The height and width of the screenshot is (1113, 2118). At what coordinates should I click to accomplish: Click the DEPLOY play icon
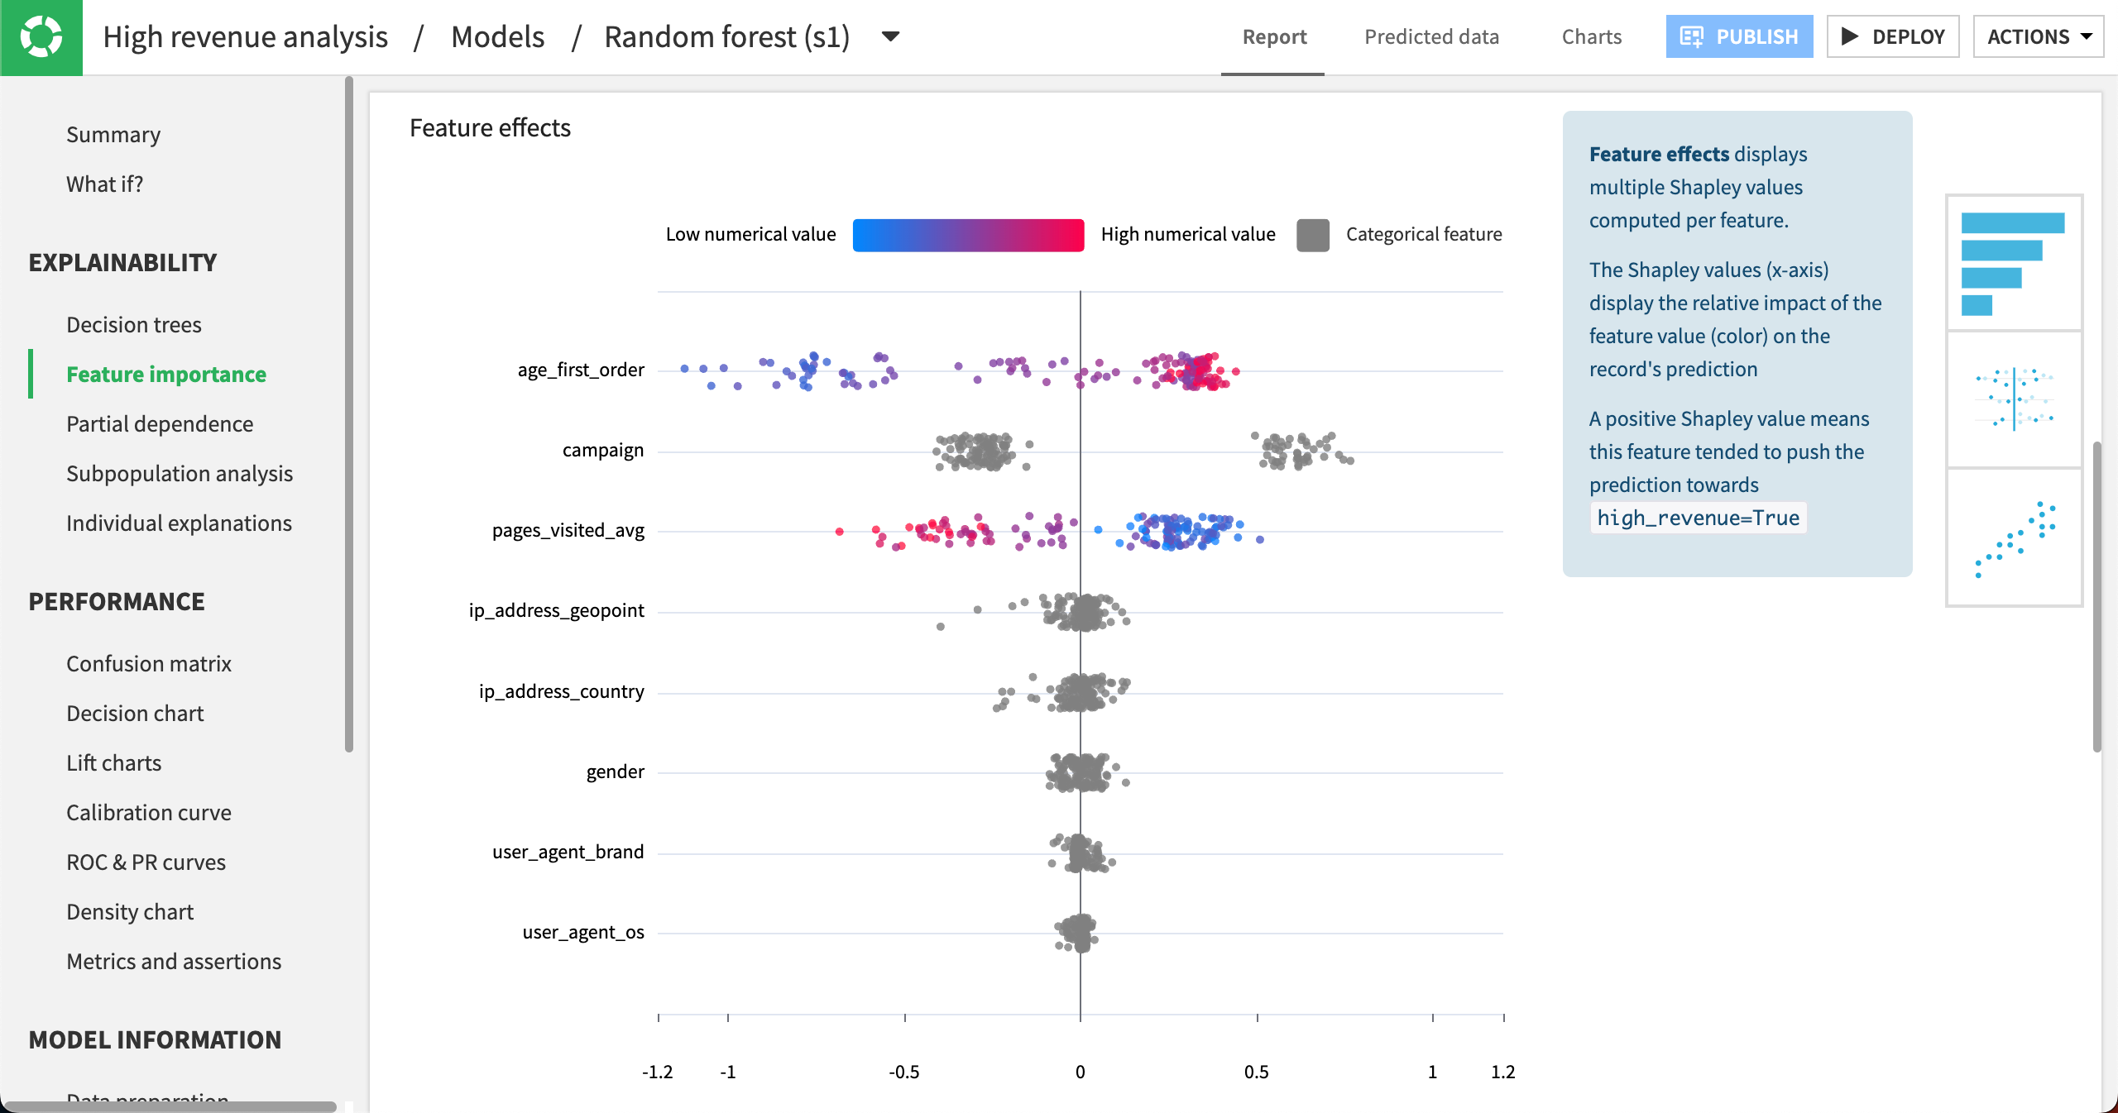tap(1851, 36)
